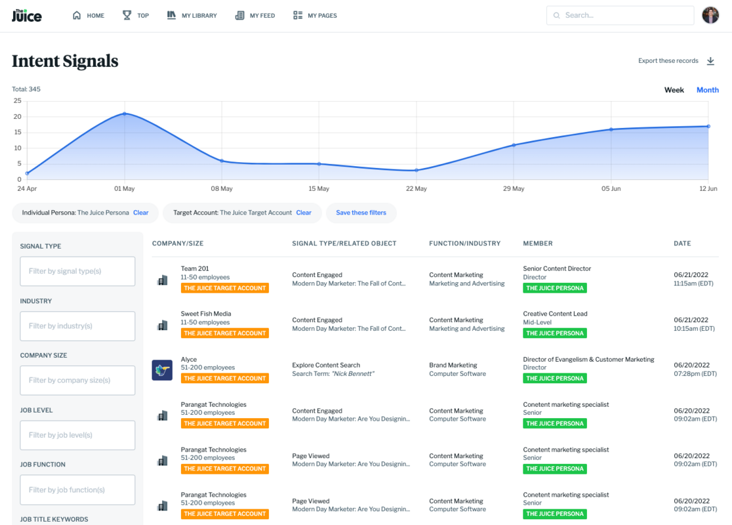Click The Juice logo
The image size is (732, 525).
click(27, 15)
